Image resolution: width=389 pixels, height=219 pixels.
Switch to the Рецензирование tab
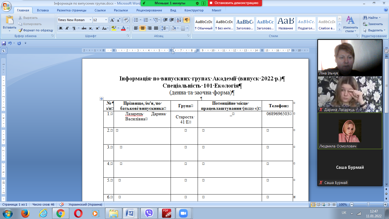pos(149,10)
